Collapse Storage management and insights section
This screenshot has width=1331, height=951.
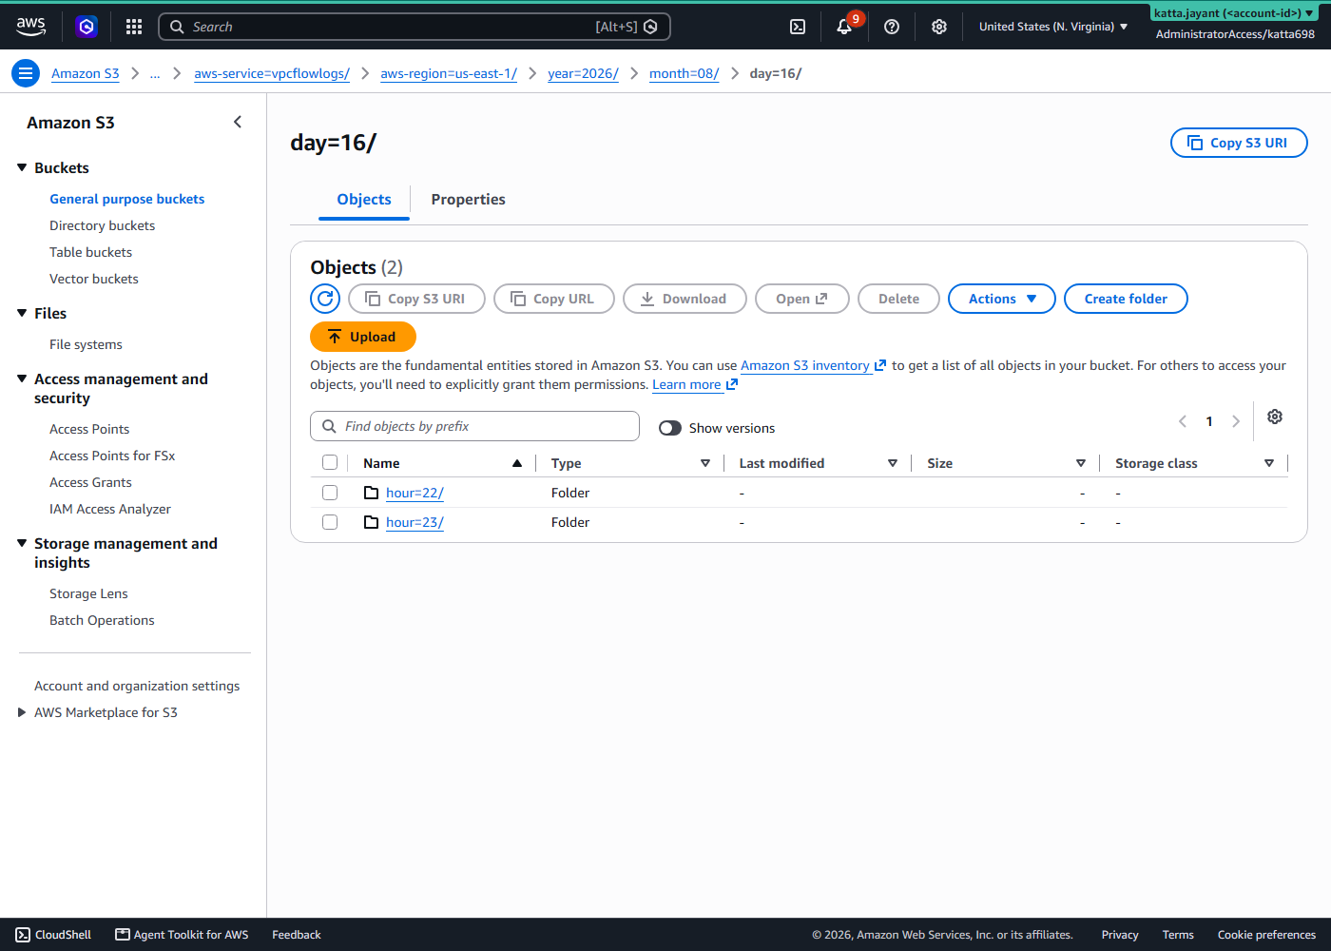22,543
